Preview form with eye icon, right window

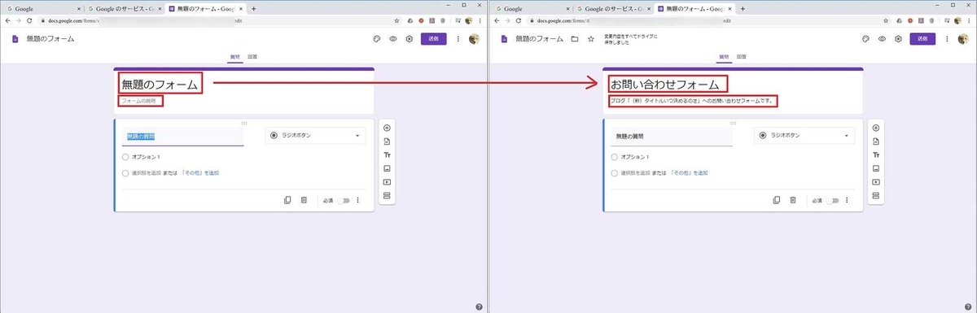[881, 39]
